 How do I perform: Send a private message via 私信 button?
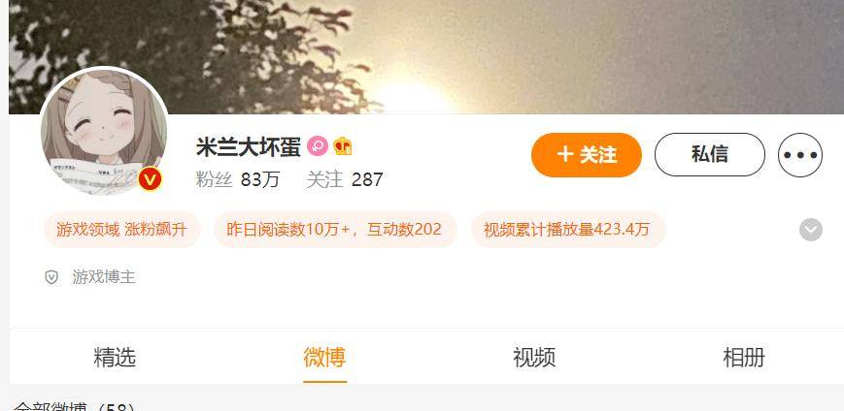(x=709, y=155)
